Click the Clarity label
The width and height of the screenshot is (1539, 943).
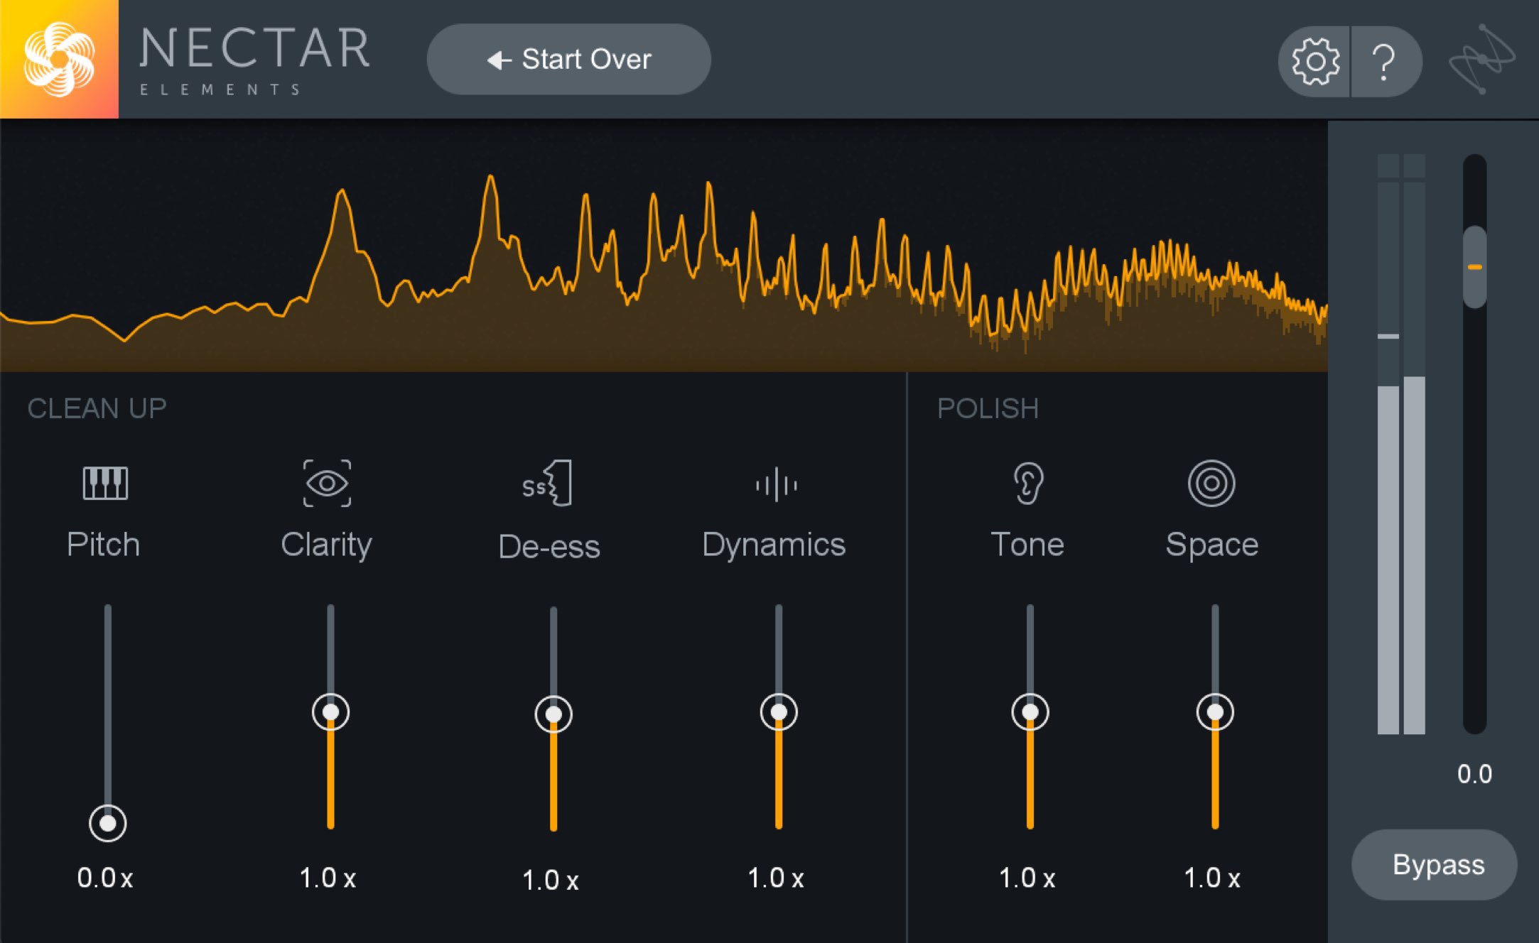[326, 545]
